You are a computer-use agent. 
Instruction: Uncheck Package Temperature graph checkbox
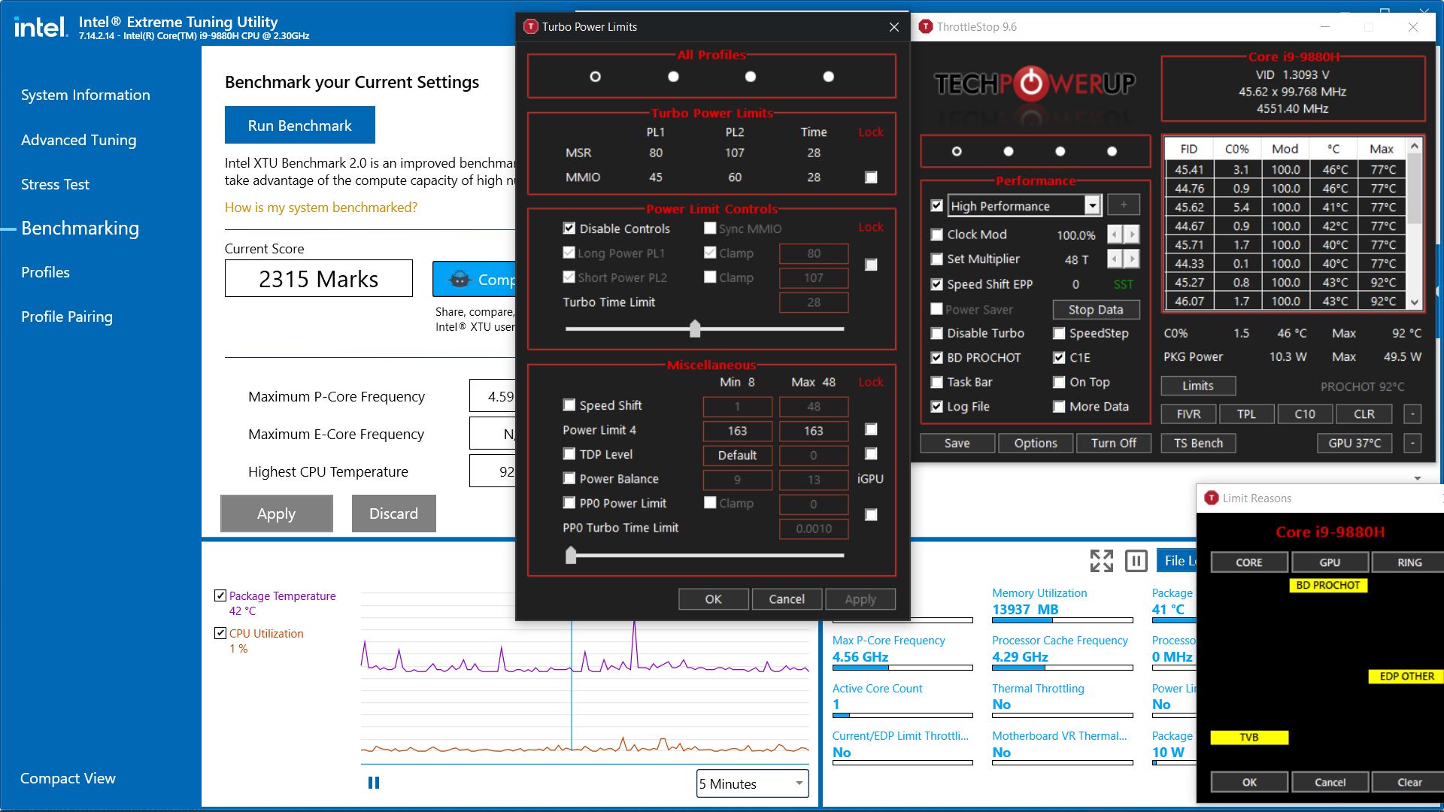point(220,595)
